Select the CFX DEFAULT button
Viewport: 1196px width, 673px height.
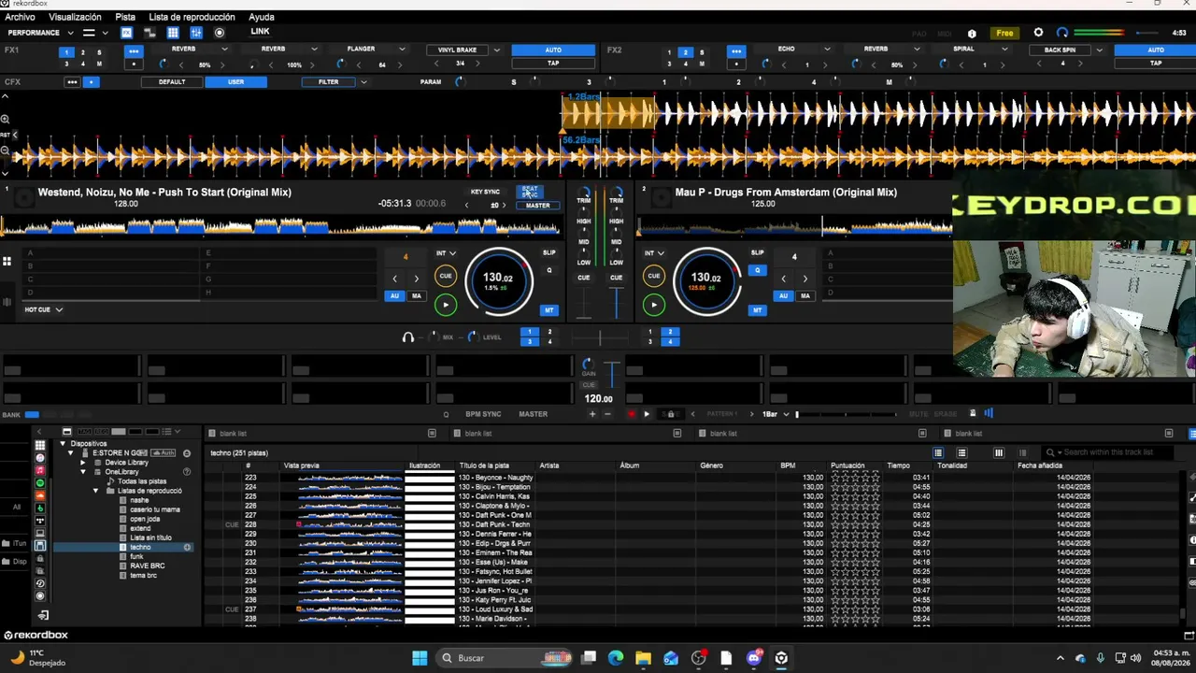pos(172,82)
